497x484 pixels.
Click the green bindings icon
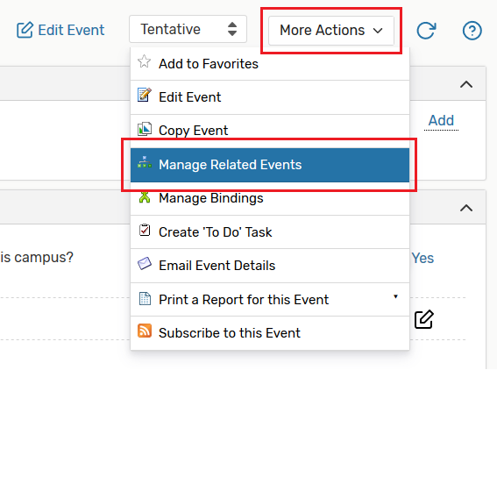(x=145, y=196)
